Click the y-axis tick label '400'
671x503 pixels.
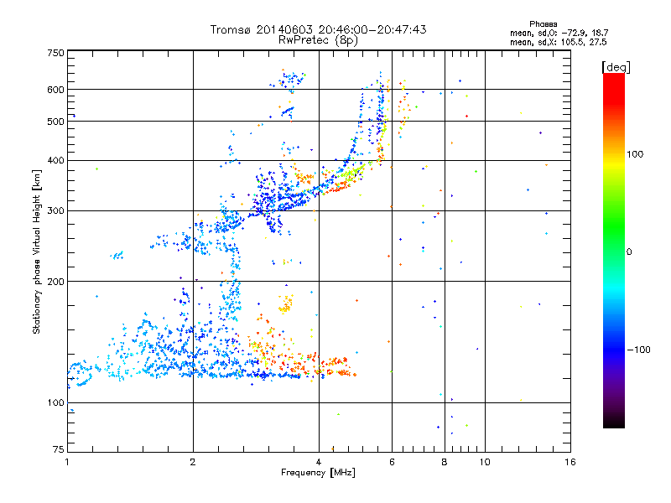tap(55, 161)
